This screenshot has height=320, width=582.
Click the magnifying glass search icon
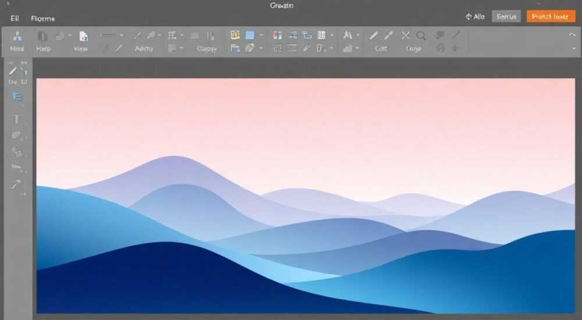point(421,35)
